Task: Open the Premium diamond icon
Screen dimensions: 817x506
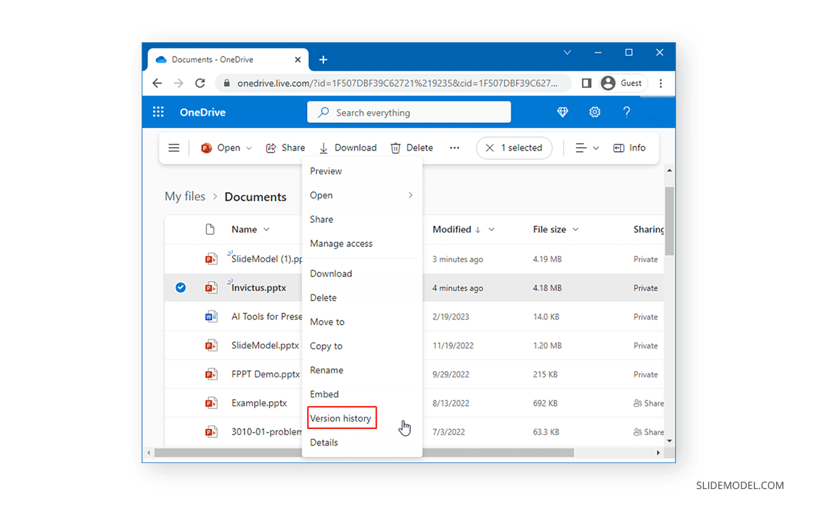Action: point(562,112)
